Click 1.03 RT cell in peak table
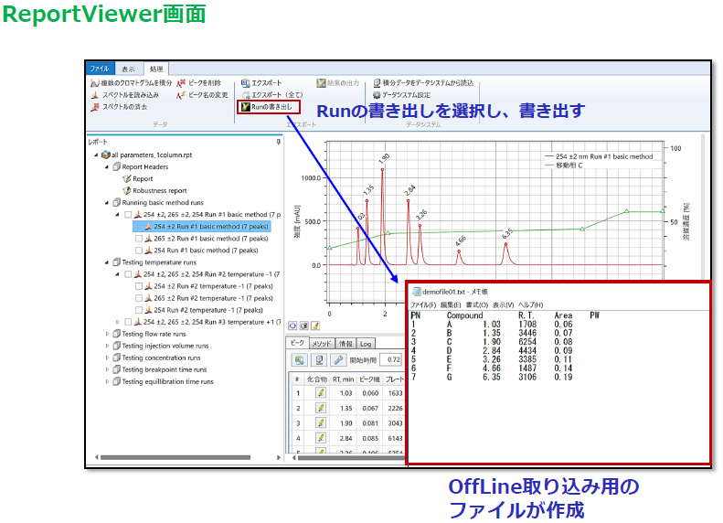The image size is (723, 523). pyautogui.click(x=346, y=393)
